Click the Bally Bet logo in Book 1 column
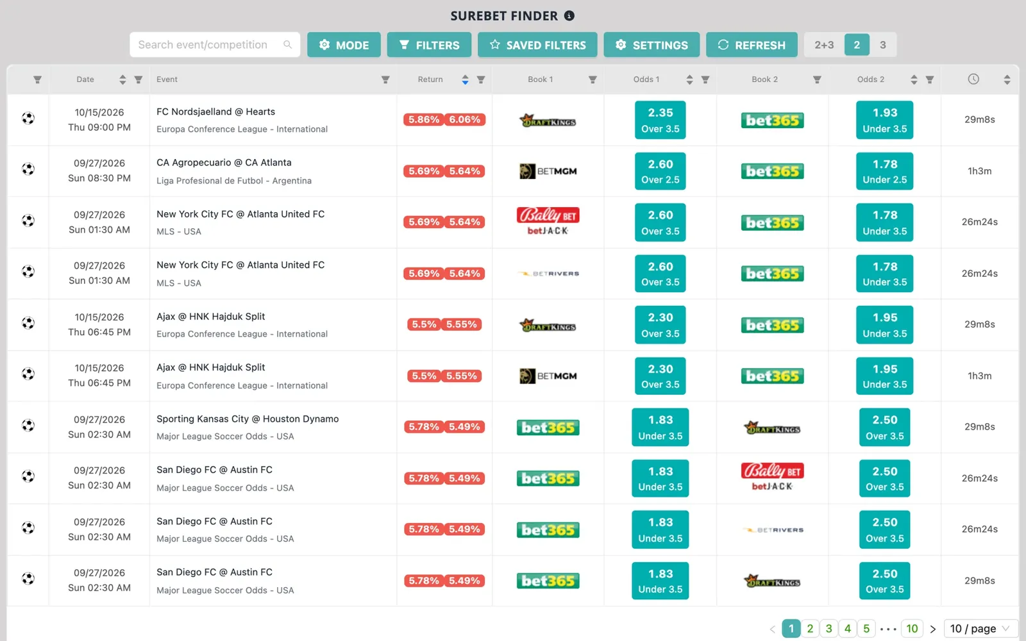Image resolution: width=1026 pixels, height=641 pixels. click(x=548, y=222)
